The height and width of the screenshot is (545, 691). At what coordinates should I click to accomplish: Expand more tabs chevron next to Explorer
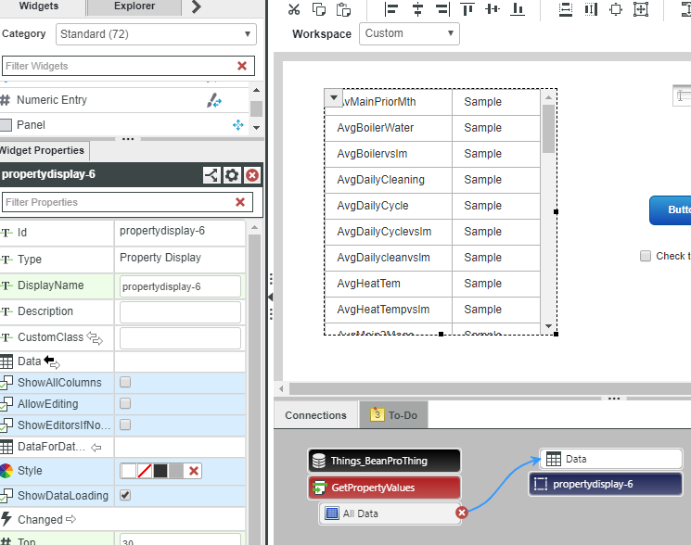pyautogui.click(x=197, y=6)
